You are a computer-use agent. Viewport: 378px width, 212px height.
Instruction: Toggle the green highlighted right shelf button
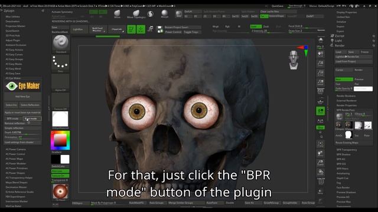click(x=320, y=111)
